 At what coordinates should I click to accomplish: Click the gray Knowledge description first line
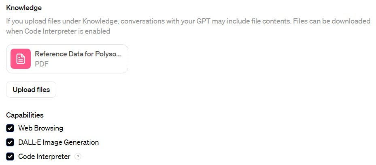(188, 21)
